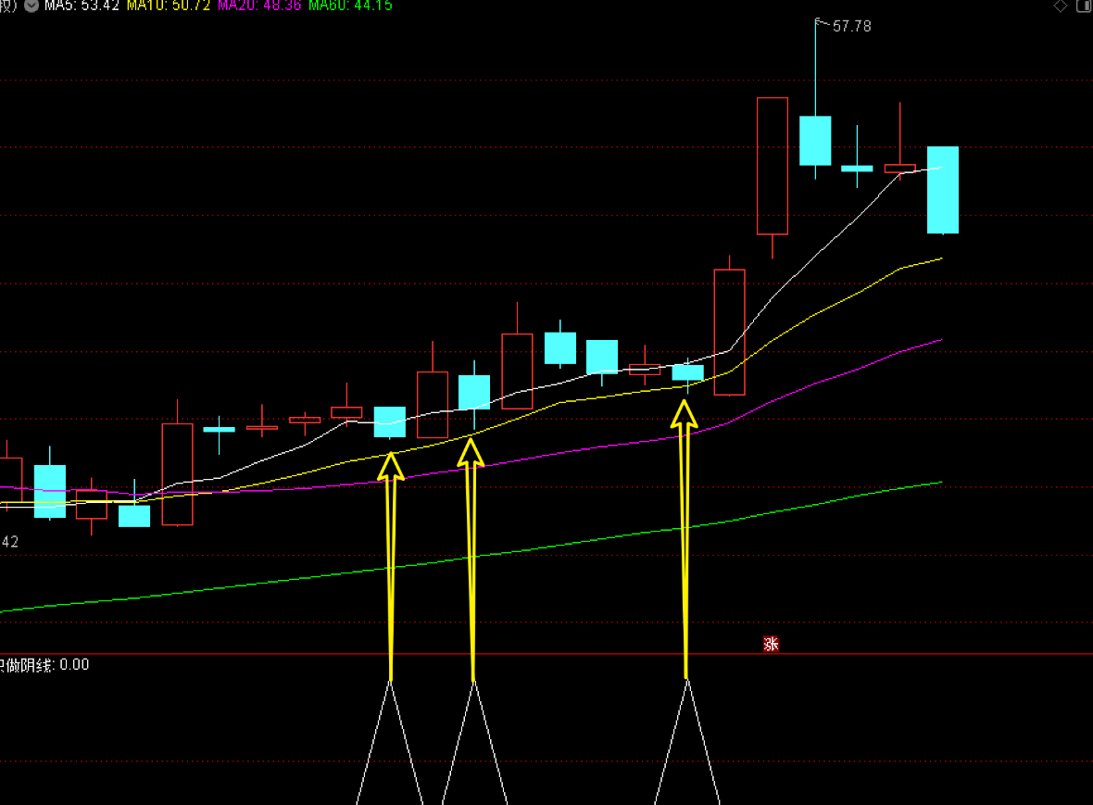Click the 57.78 high price label
1093x805 pixels.
click(x=852, y=27)
